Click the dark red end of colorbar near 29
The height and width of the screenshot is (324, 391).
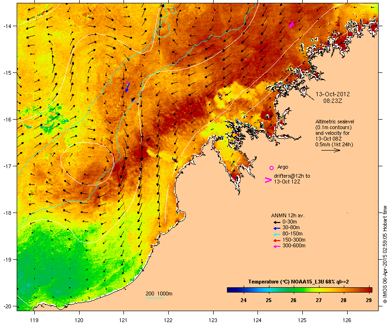point(369,290)
